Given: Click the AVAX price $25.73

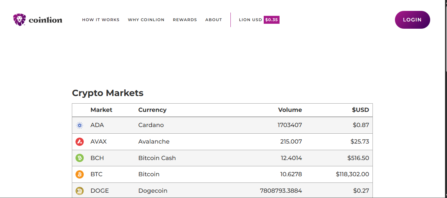Looking at the screenshot, I should coord(360,142).
